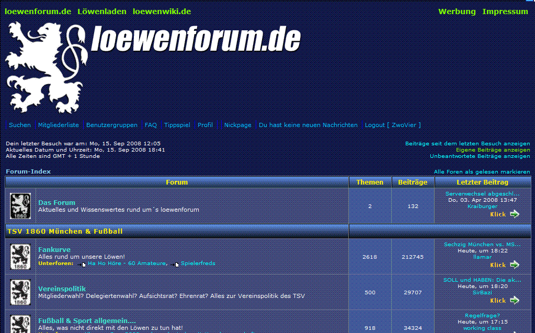Click green arrow in Vereinspolitik row
Viewport: 535px width, 333px height.
[515, 301]
